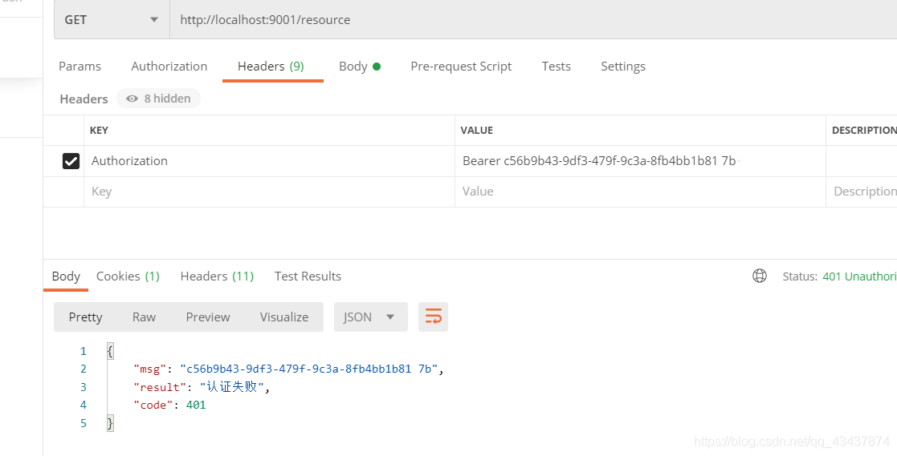Click the globe network icon beside Status
The width and height of the screenshot is (897, 456).
pyautogui.click(x=759, y=276)
